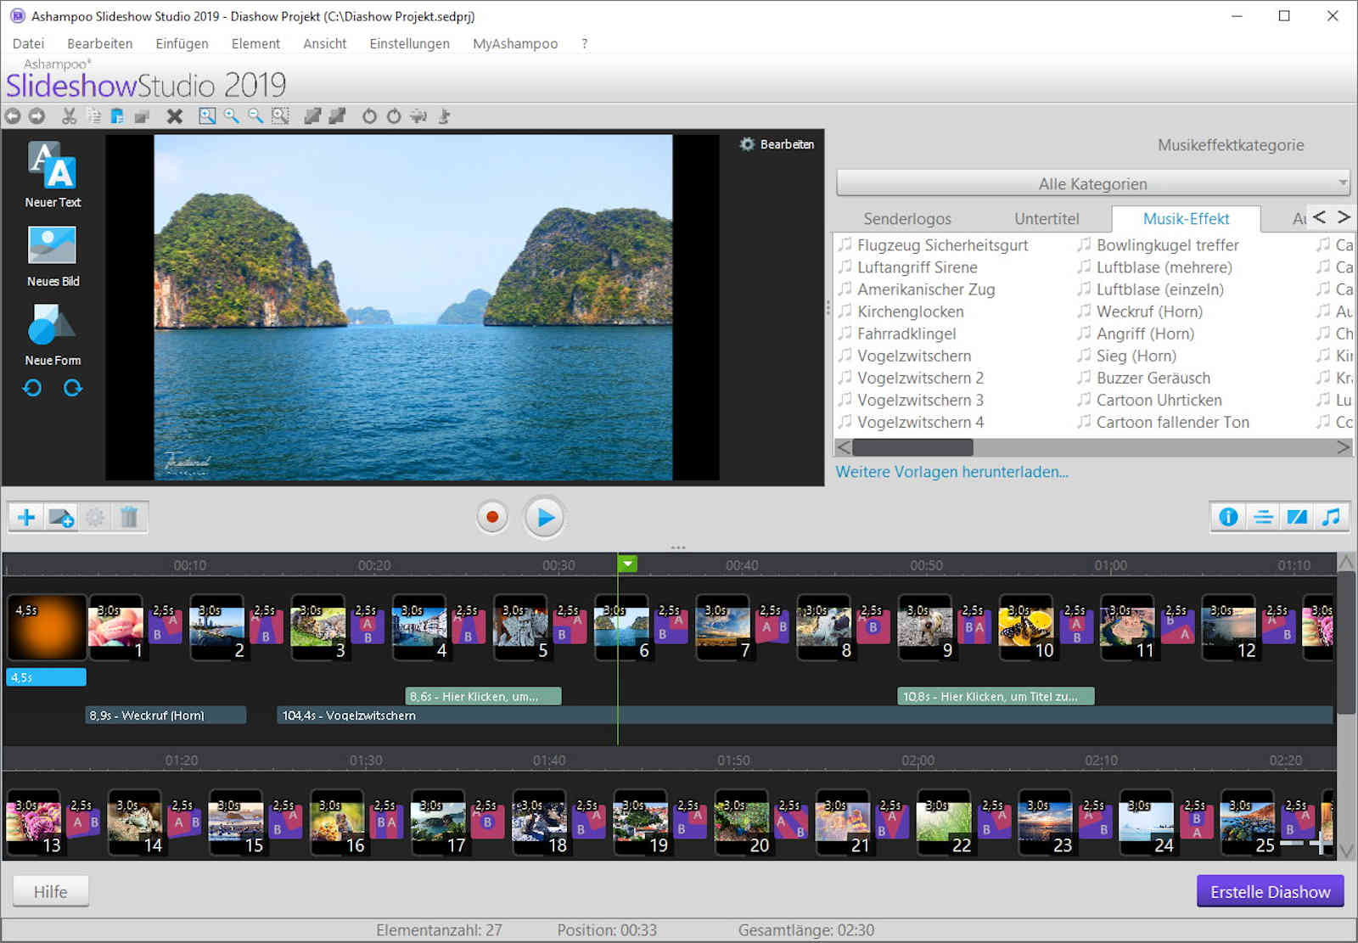Click the Erstelle Diashow button

pyautogui.click(x=1270, y=891)
